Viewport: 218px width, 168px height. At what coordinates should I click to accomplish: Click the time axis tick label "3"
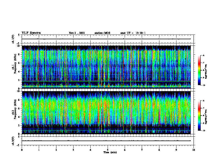point(73,150)
